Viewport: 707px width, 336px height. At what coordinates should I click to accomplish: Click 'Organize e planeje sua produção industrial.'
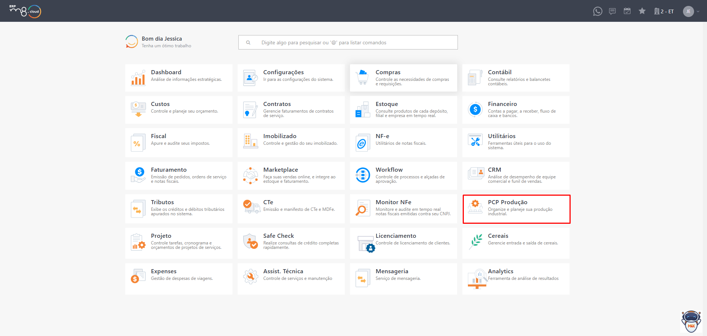pos(520,212)
